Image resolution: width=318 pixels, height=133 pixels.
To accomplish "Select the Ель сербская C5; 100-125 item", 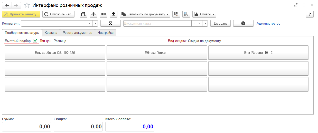I will [55, 53].
